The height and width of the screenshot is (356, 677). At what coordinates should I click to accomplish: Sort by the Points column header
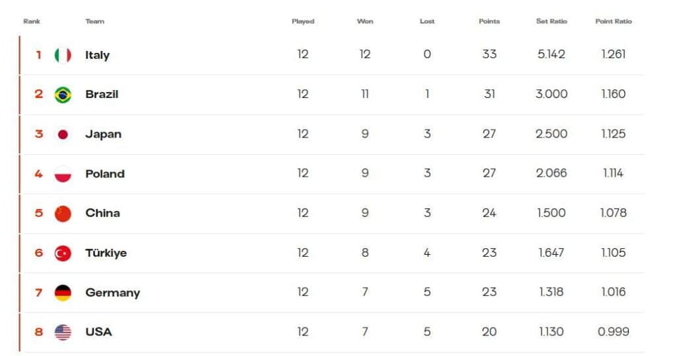pyautogui.click(x=489, y=21)
